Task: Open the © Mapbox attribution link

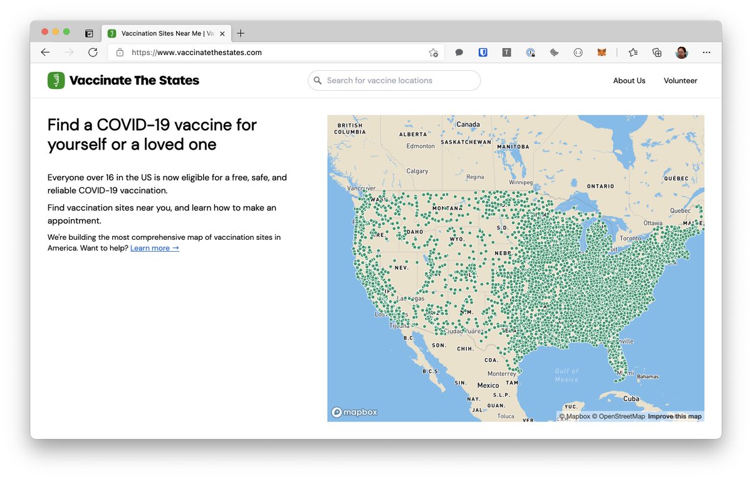Action: point(575,416)
